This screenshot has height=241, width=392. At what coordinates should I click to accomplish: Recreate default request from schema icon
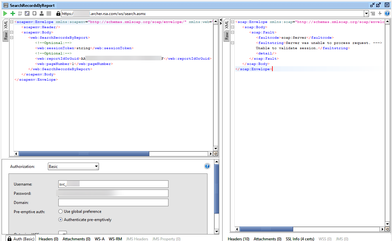[x=27, y=13]
